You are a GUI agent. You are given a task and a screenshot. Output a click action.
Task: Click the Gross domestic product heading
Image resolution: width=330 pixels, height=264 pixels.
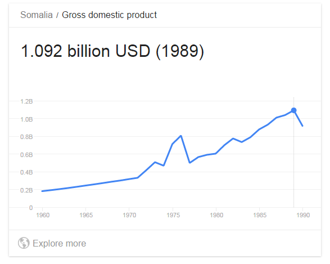coord(109,15)
